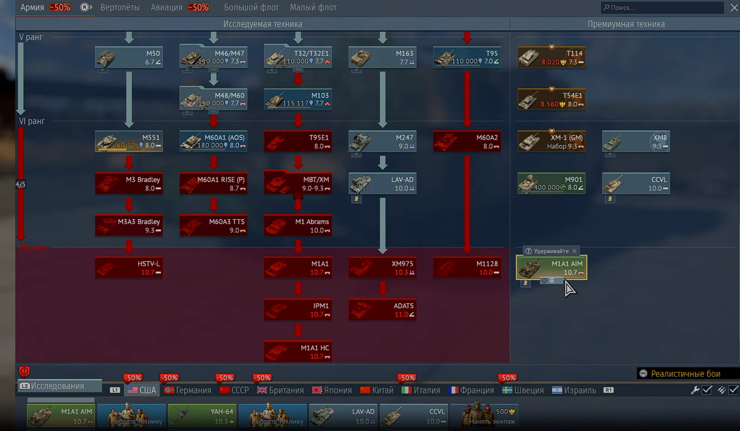Select the M551 light tank card

(x=129, y=142)
